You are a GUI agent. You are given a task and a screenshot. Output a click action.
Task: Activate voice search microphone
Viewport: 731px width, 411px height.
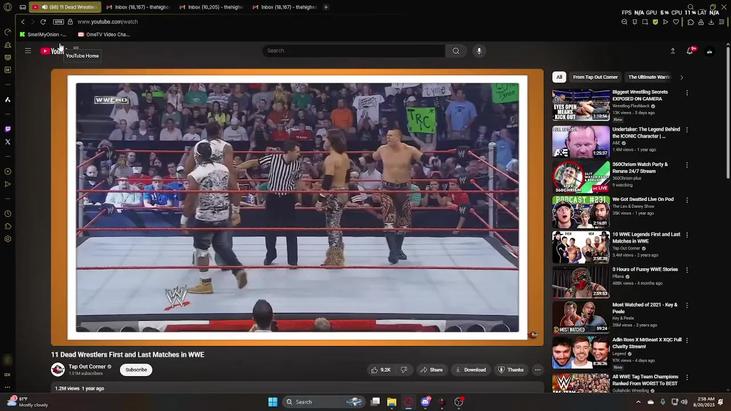(479, 51)
